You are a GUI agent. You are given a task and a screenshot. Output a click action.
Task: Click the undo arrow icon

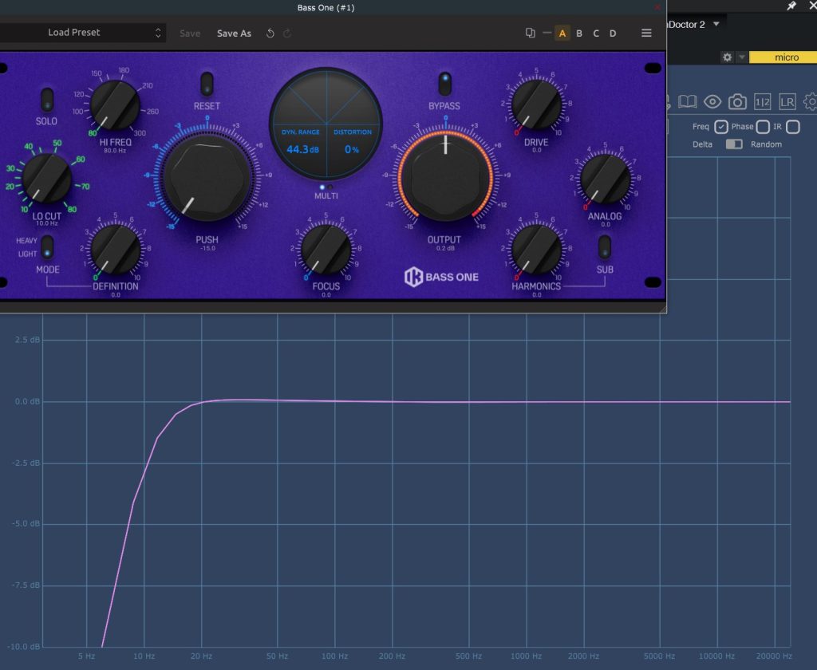(270, 33)
